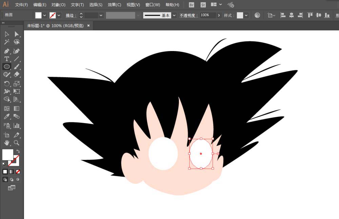Open workspace switcher dropdown
339x219 pixels.
pyautogui.click(x=221, y=4)
